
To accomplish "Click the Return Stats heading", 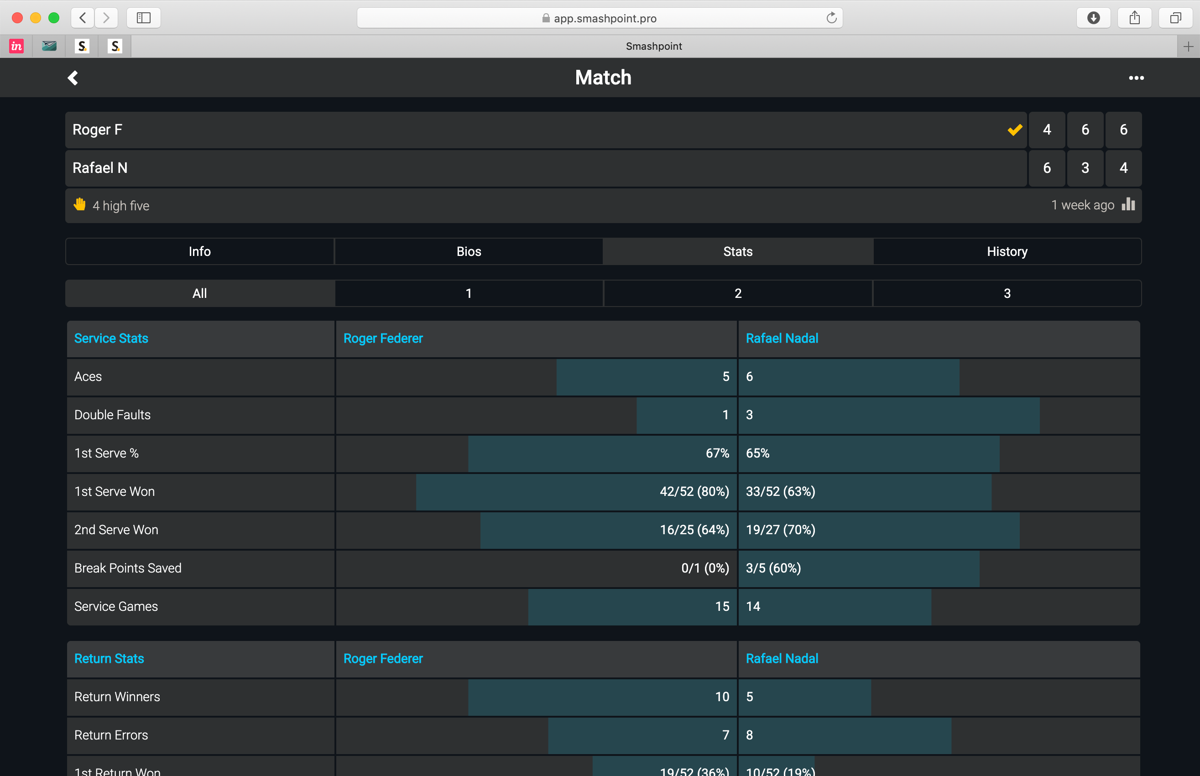I will click(x=109, y=659).
